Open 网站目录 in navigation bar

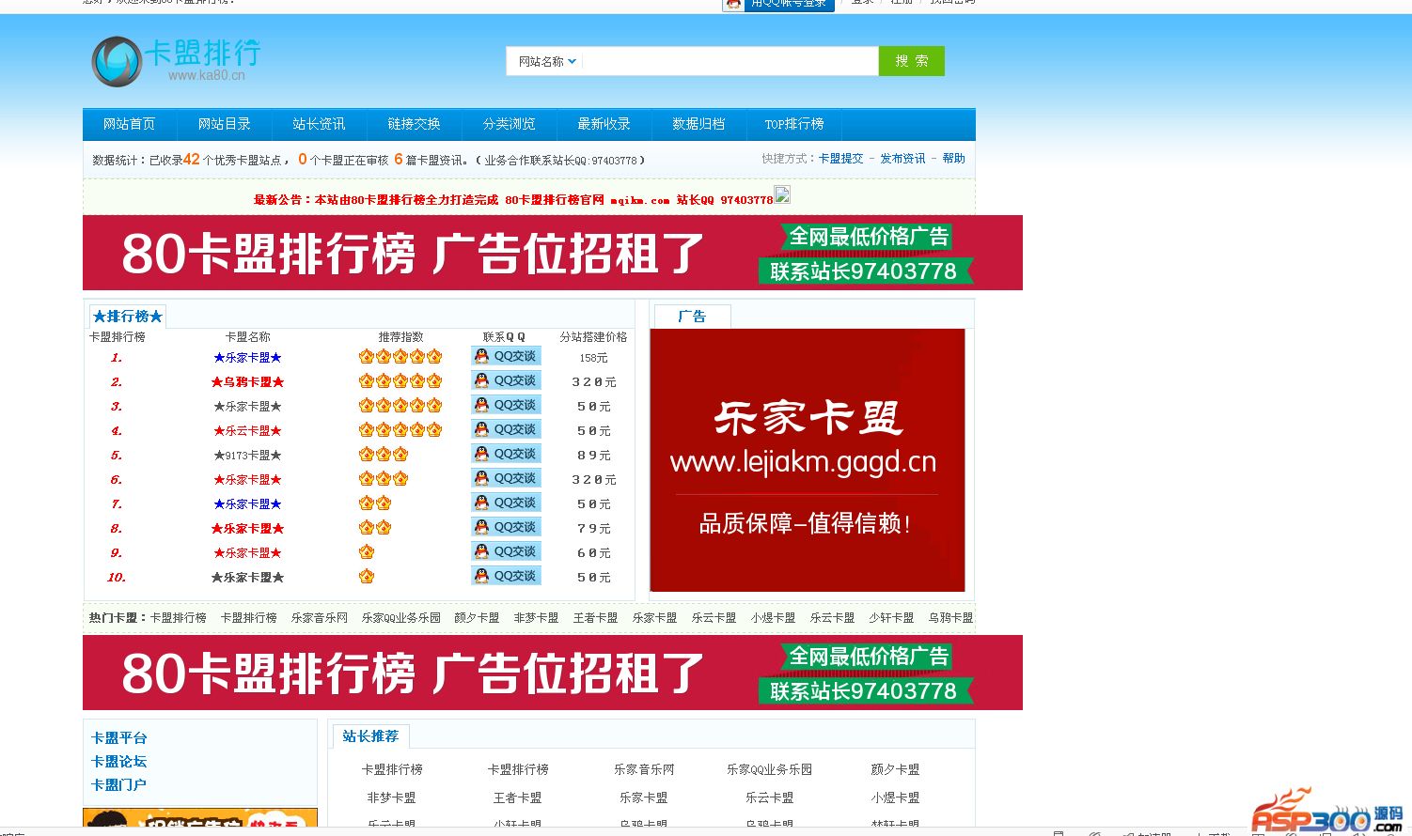click(224, 124)
